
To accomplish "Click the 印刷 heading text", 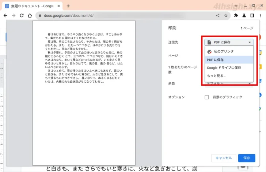I will click(x=172, y=28).
